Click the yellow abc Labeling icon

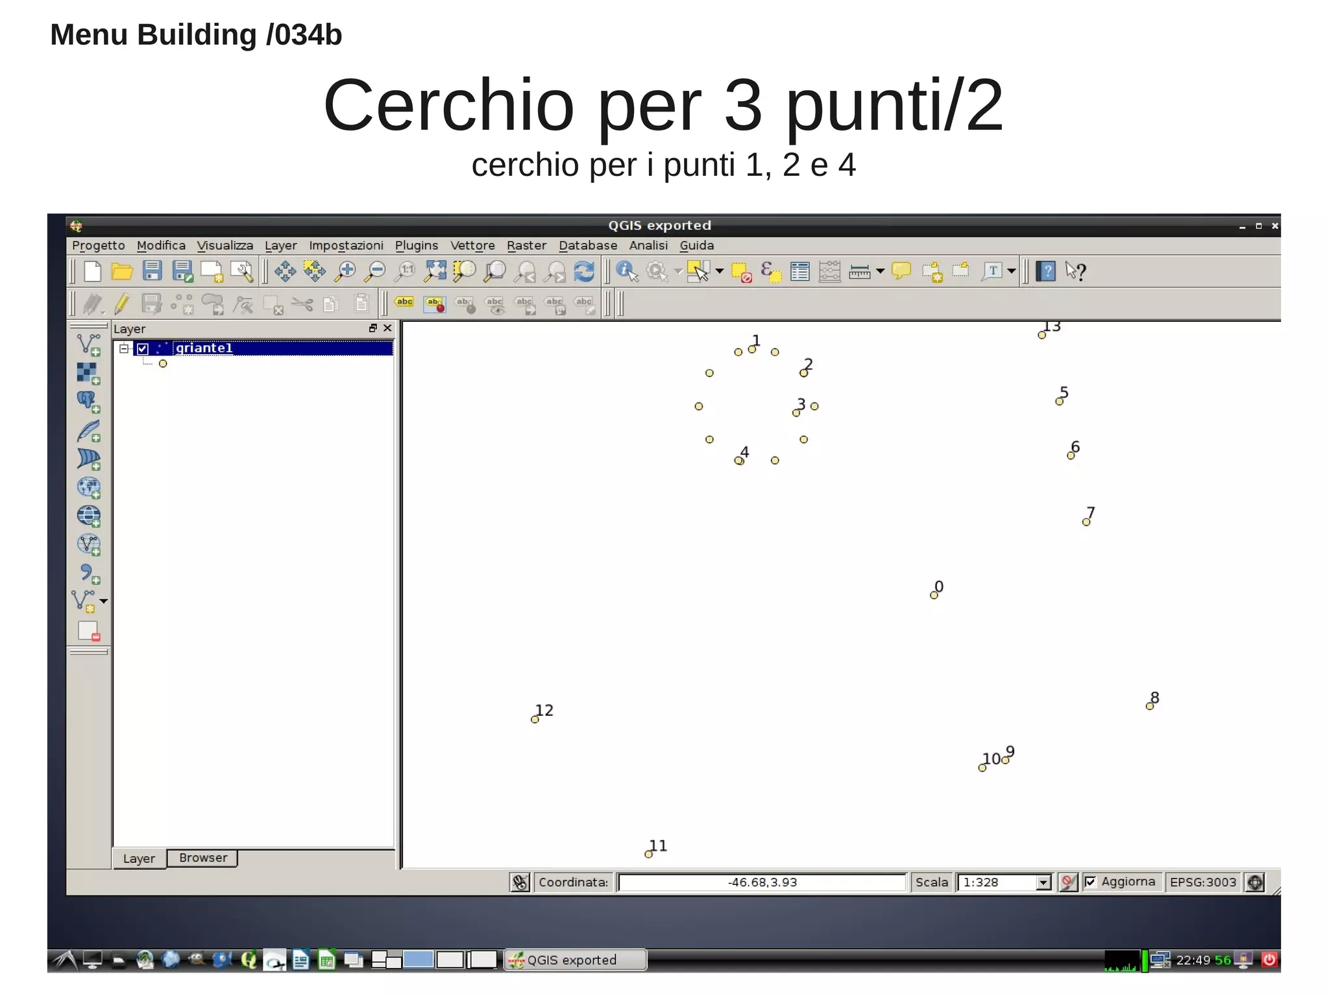point(404,302)
